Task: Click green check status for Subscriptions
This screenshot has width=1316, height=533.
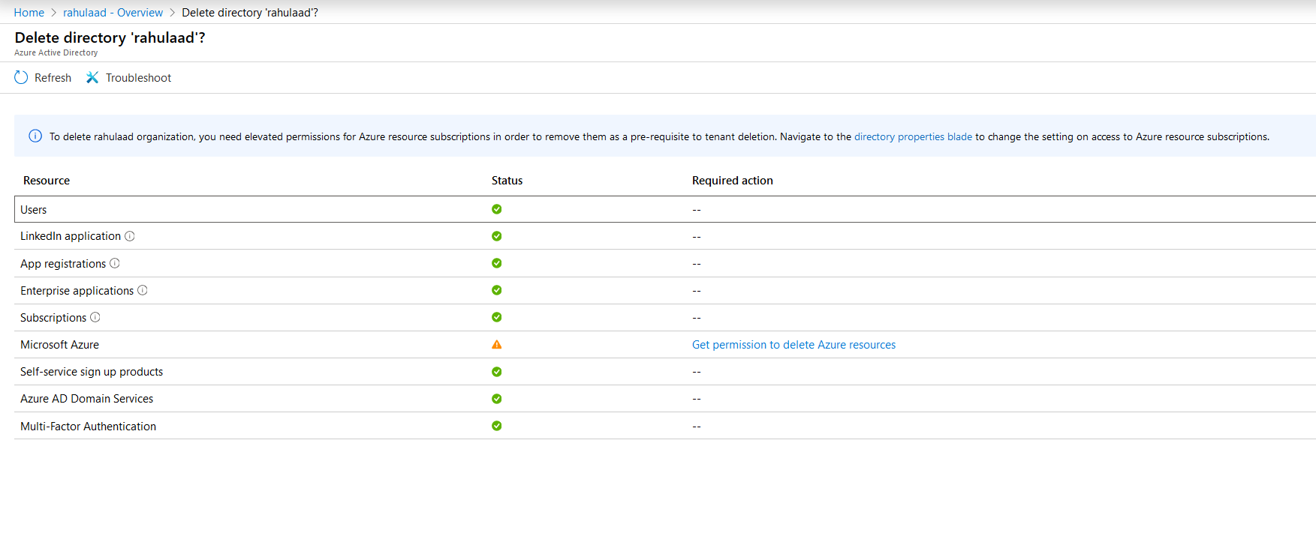Action: click(497, 317)
